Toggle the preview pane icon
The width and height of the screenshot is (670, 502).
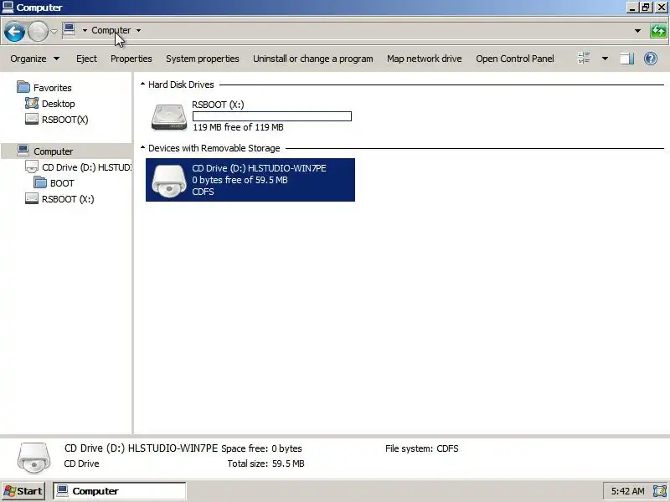(x=626, y=59)
